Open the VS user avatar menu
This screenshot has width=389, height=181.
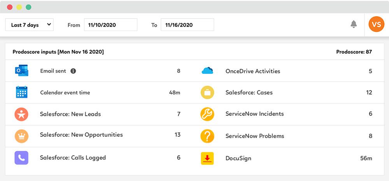point(376,24)
